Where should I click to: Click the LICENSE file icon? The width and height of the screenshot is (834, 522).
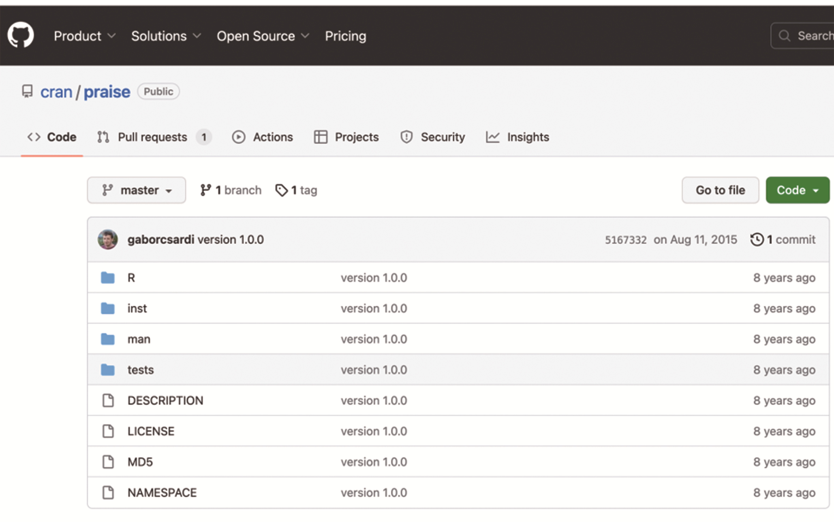click(x=108, y=432)
